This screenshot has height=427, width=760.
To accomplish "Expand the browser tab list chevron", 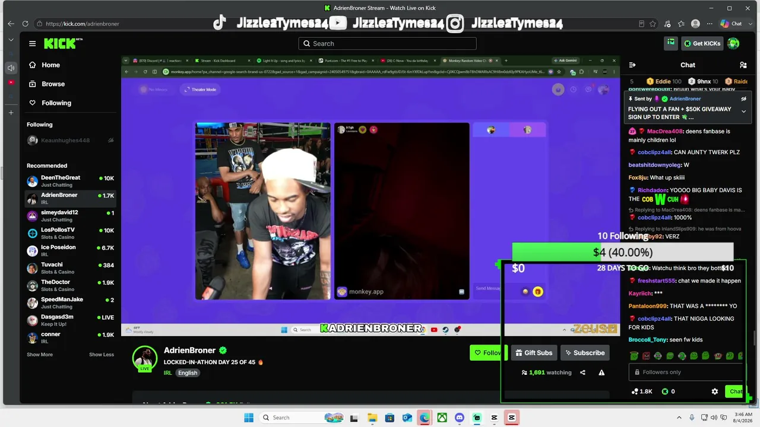I will click(x=11, y=40).
